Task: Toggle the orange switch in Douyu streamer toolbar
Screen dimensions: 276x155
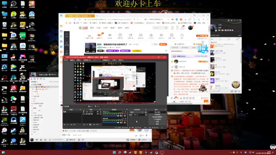Action: tap(99, 35)
